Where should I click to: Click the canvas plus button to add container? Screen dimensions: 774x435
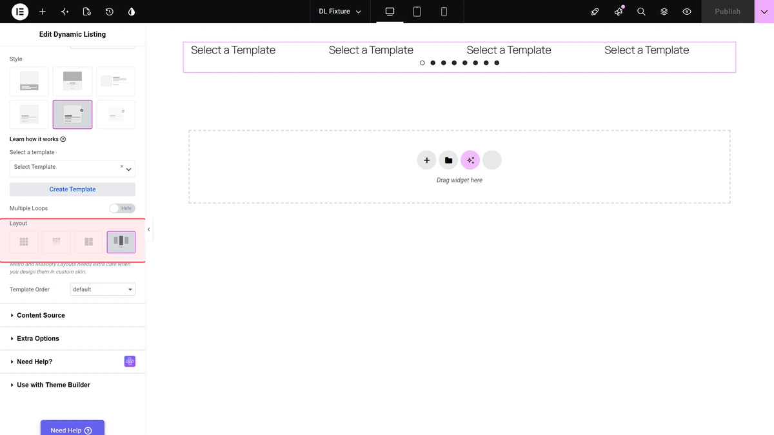[x=426, y=160]
